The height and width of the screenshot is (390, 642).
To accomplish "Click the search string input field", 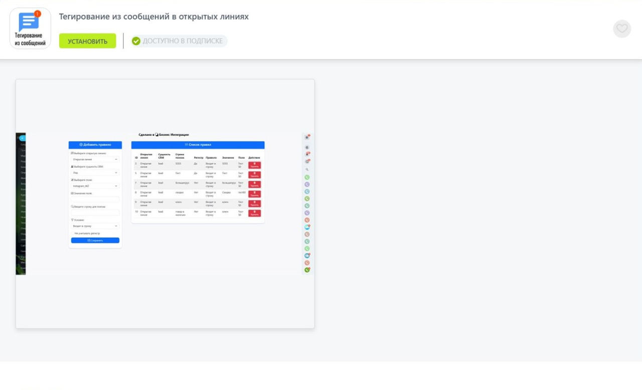I will [x=95, y=213].
